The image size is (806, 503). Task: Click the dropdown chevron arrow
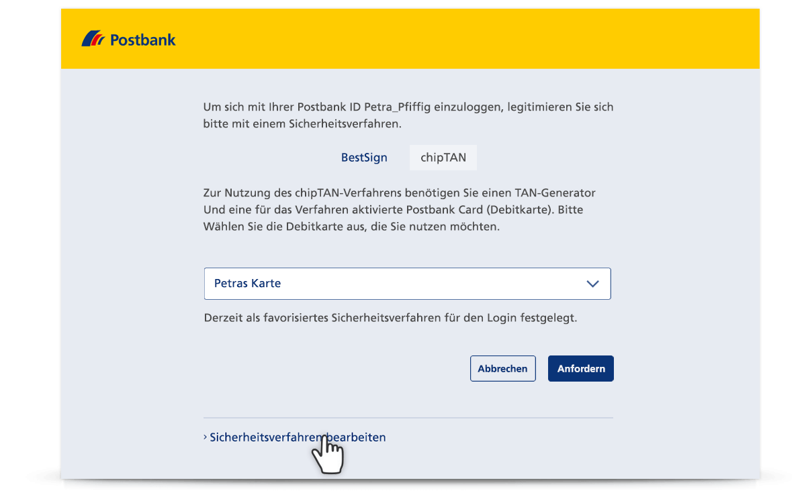coord(592,284)
